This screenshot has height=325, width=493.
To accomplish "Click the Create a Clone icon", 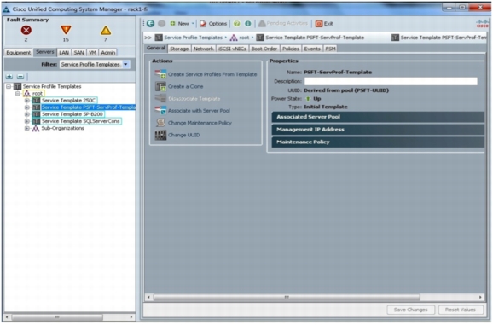I will pyautogui.click(x=160, y=86).
